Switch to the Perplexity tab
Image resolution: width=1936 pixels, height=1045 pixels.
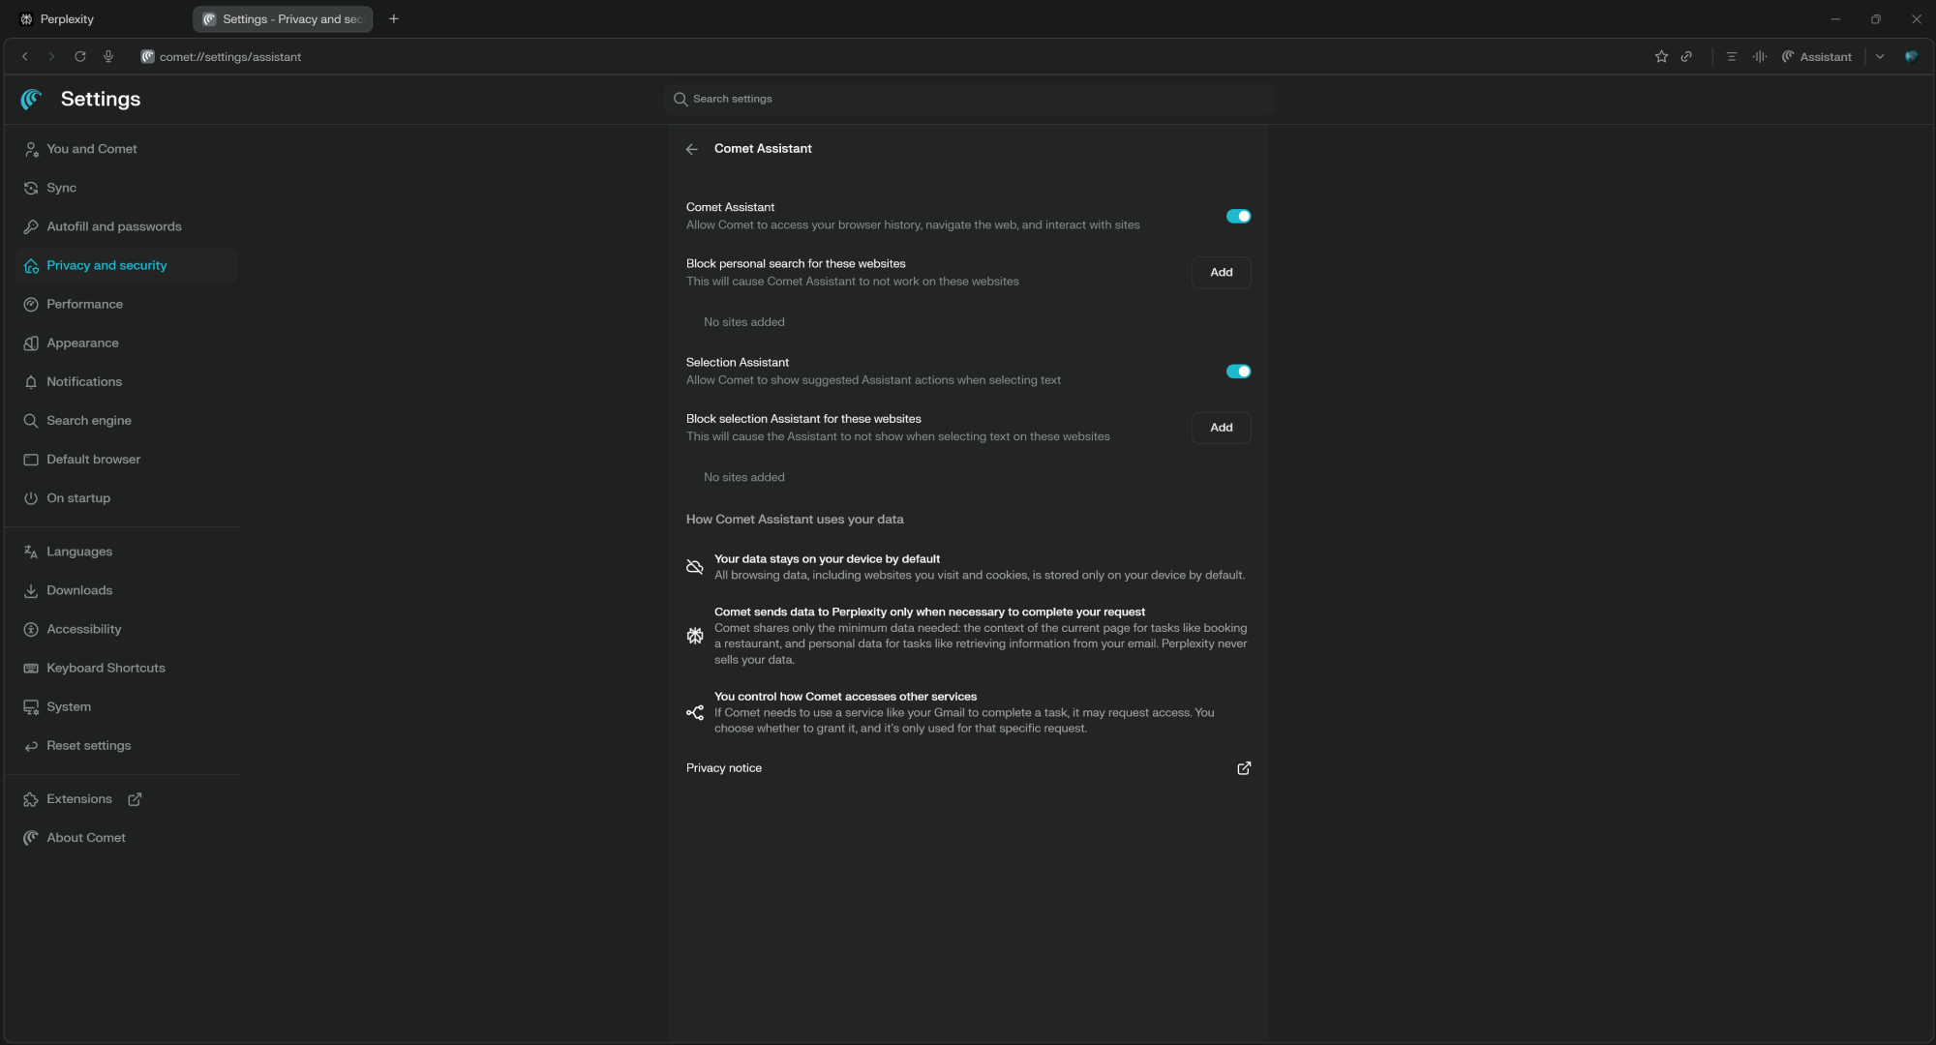[x=97, y=19]
